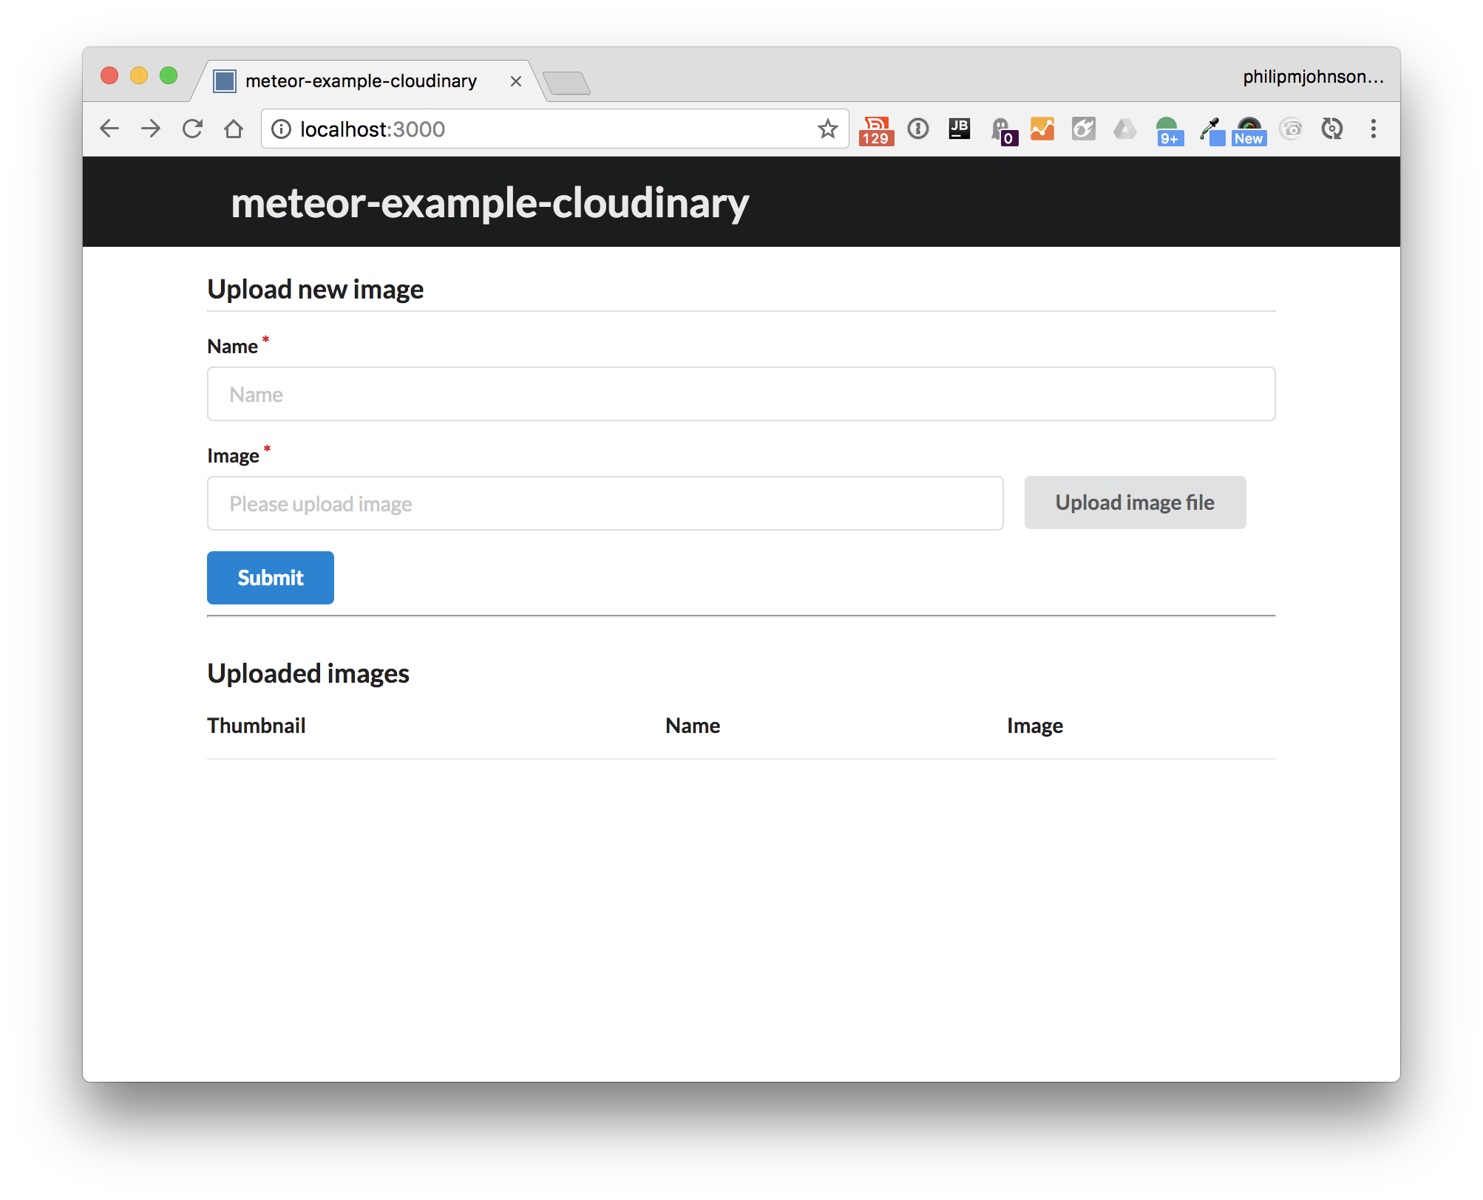Click the meteor-example-cloudinary header title
This screenshot has height=1200, width=1483.
[489, 203]
